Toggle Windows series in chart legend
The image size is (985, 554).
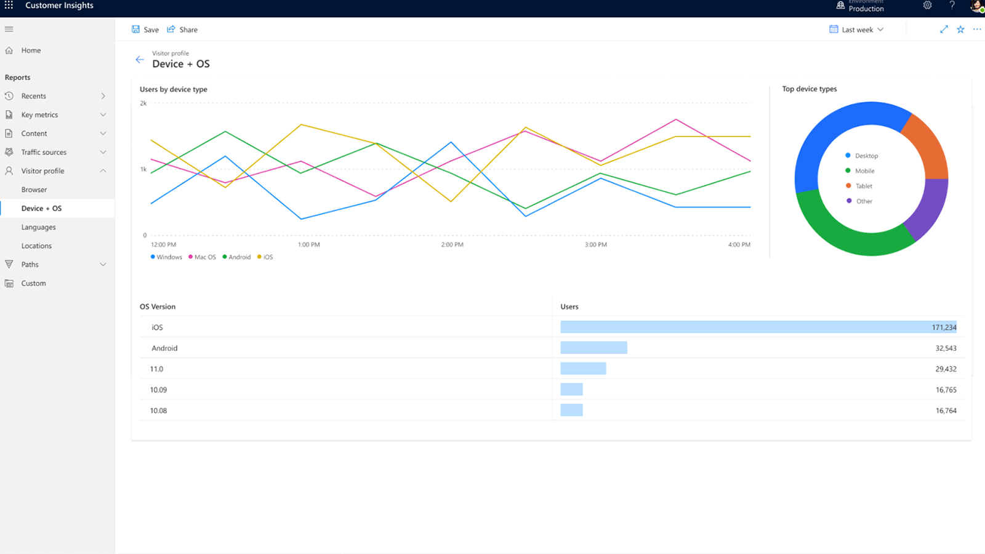[166, 257]
